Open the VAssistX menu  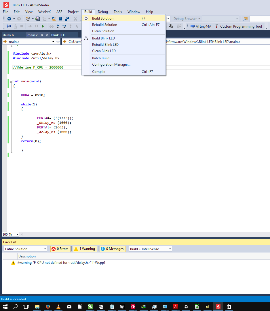[44, 12]
